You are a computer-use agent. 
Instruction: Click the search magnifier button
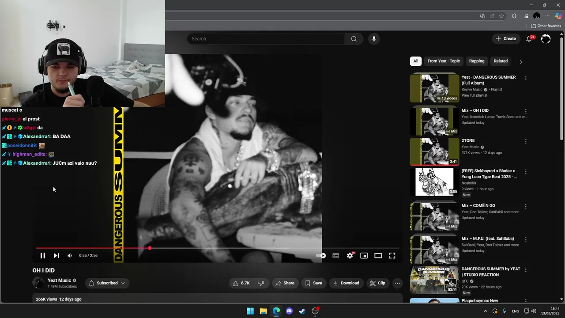pyautogui.click(x=354, y=39)
